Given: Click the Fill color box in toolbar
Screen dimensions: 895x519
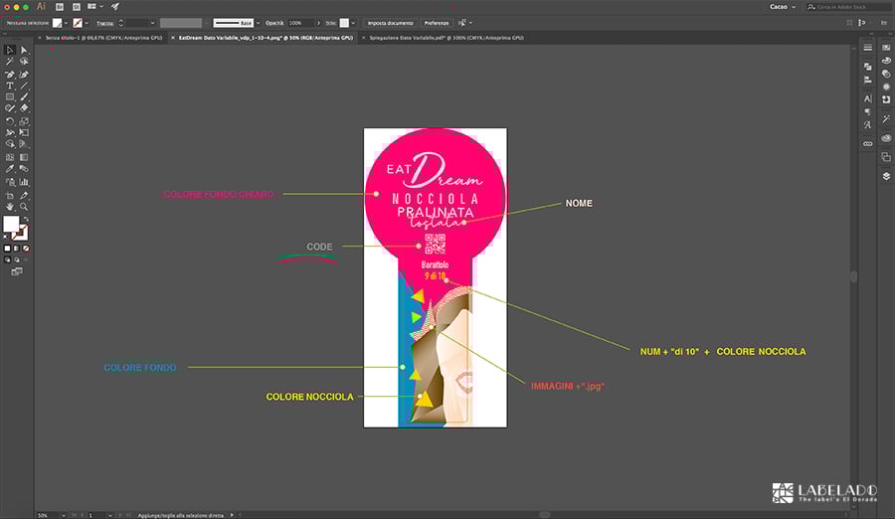Looking at the screenshot, I should coord(11,224).
